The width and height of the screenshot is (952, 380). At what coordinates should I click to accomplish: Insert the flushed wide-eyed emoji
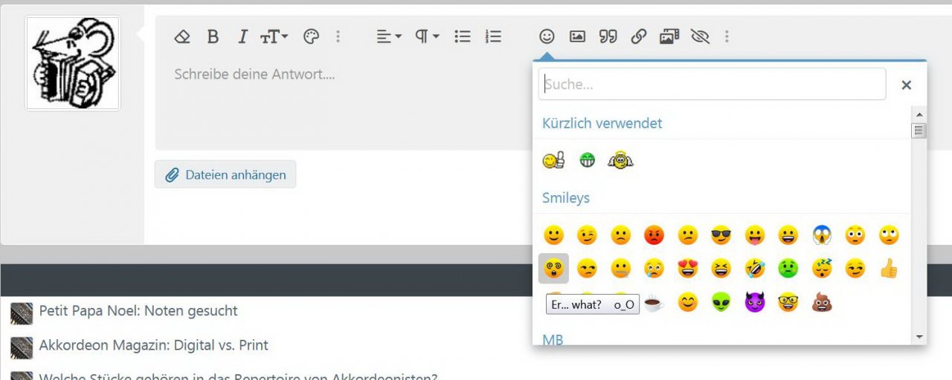[855, 236]
